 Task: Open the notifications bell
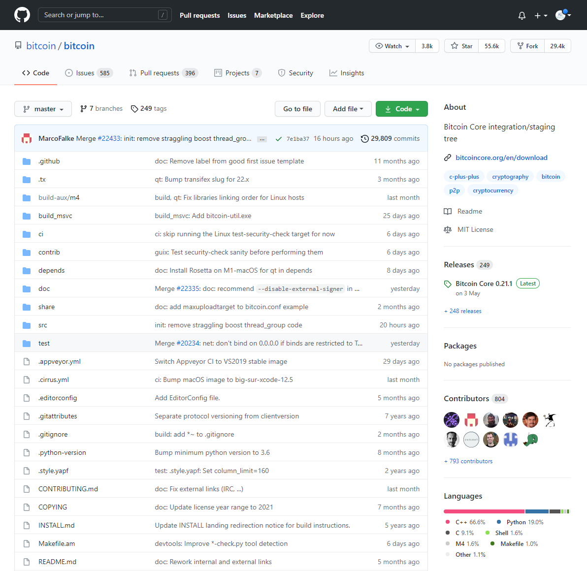click(522, 15)
